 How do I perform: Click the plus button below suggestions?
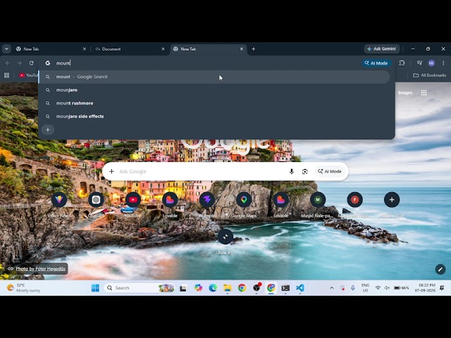click(48, 130)
